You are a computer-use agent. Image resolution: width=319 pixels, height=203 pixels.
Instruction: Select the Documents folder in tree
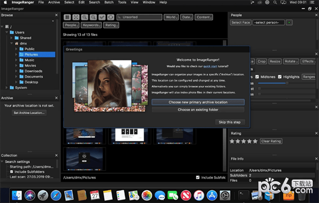[x=34, y=77]
